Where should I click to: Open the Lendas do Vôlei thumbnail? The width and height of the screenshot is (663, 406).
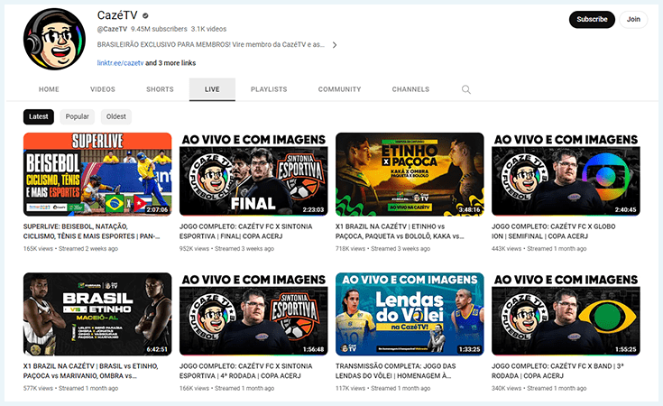pyautogui.click(x=410, y=314)
